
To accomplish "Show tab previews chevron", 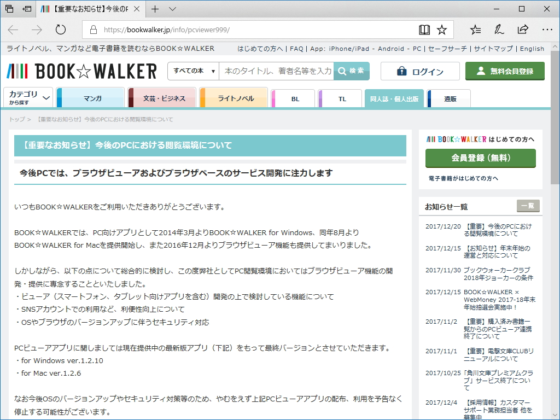I will (x=172, y=9).
